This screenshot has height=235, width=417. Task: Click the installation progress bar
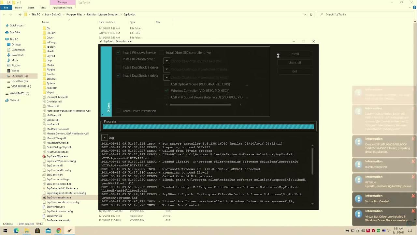[208, 127]
